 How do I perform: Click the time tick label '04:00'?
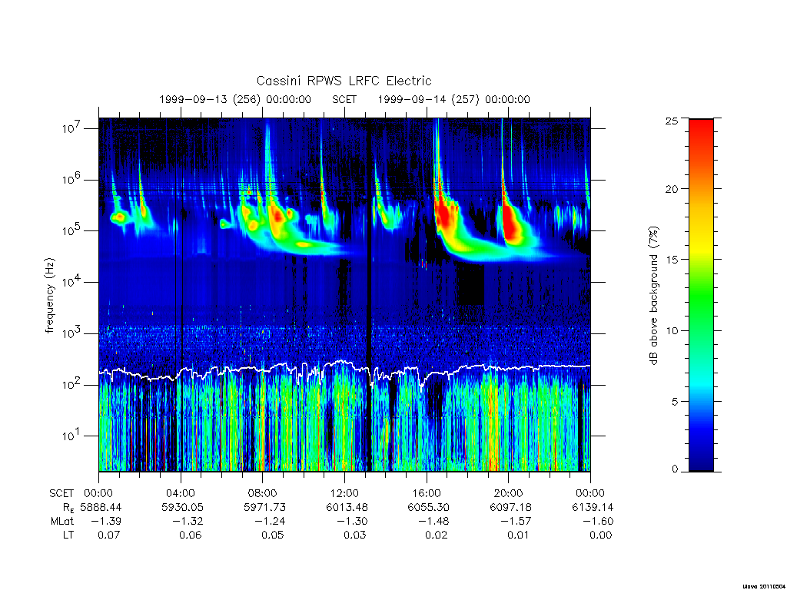(181, 493)
